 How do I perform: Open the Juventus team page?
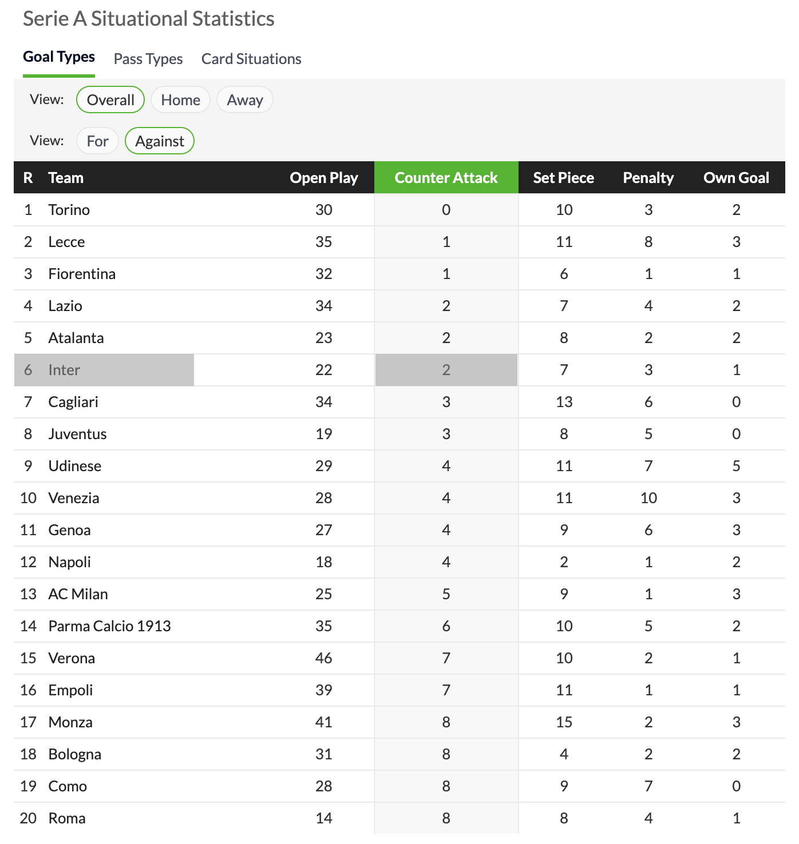[78, 434]
